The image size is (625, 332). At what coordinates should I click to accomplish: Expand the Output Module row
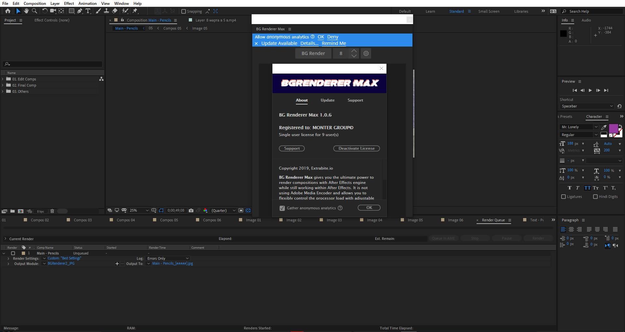coord(8,264)
